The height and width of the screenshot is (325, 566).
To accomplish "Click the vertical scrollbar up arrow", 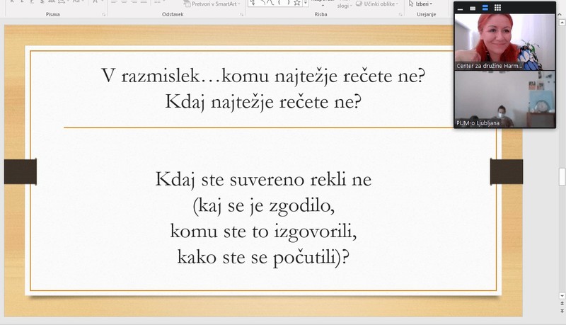I will click(562, 23).
